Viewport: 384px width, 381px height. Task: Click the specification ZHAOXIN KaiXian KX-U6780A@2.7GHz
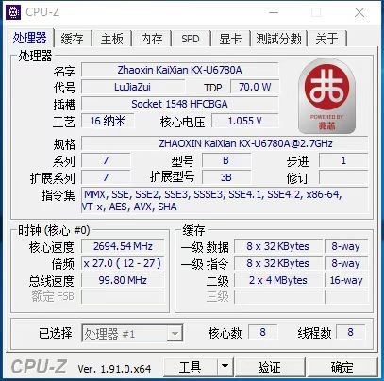[225, 143]
